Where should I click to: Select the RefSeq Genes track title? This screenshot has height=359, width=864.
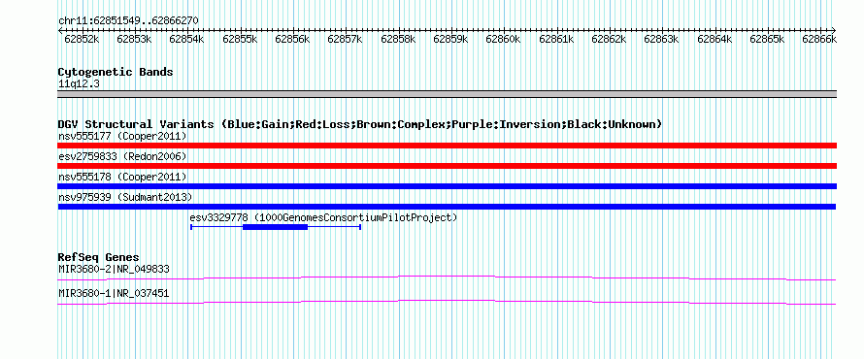tap(98, 257)
